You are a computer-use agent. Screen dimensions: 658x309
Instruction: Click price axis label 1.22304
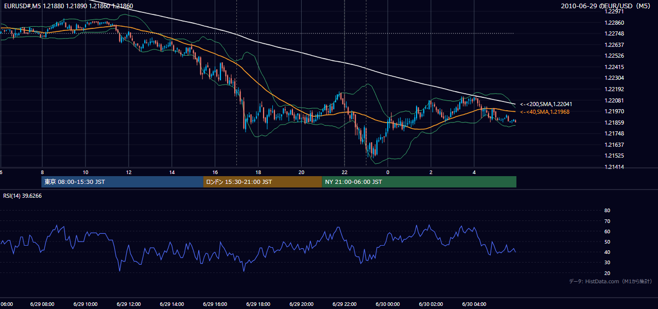click(615, 78)
